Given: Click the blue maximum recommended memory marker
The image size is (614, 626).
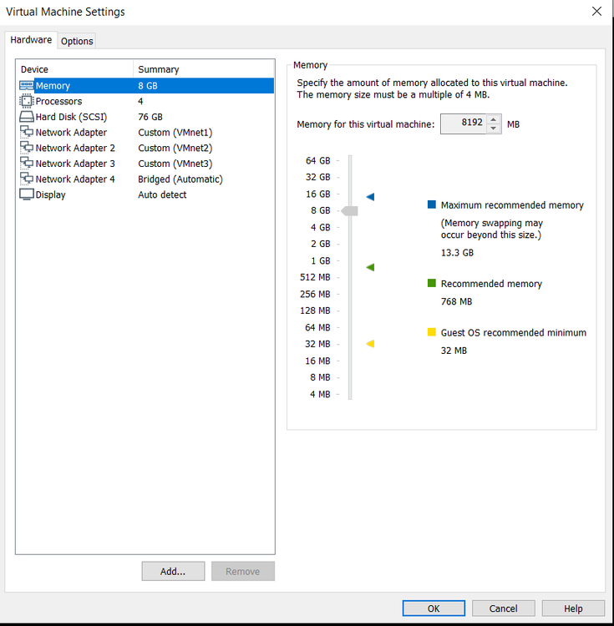Looking at the screenshot, I should coord(370,196).
